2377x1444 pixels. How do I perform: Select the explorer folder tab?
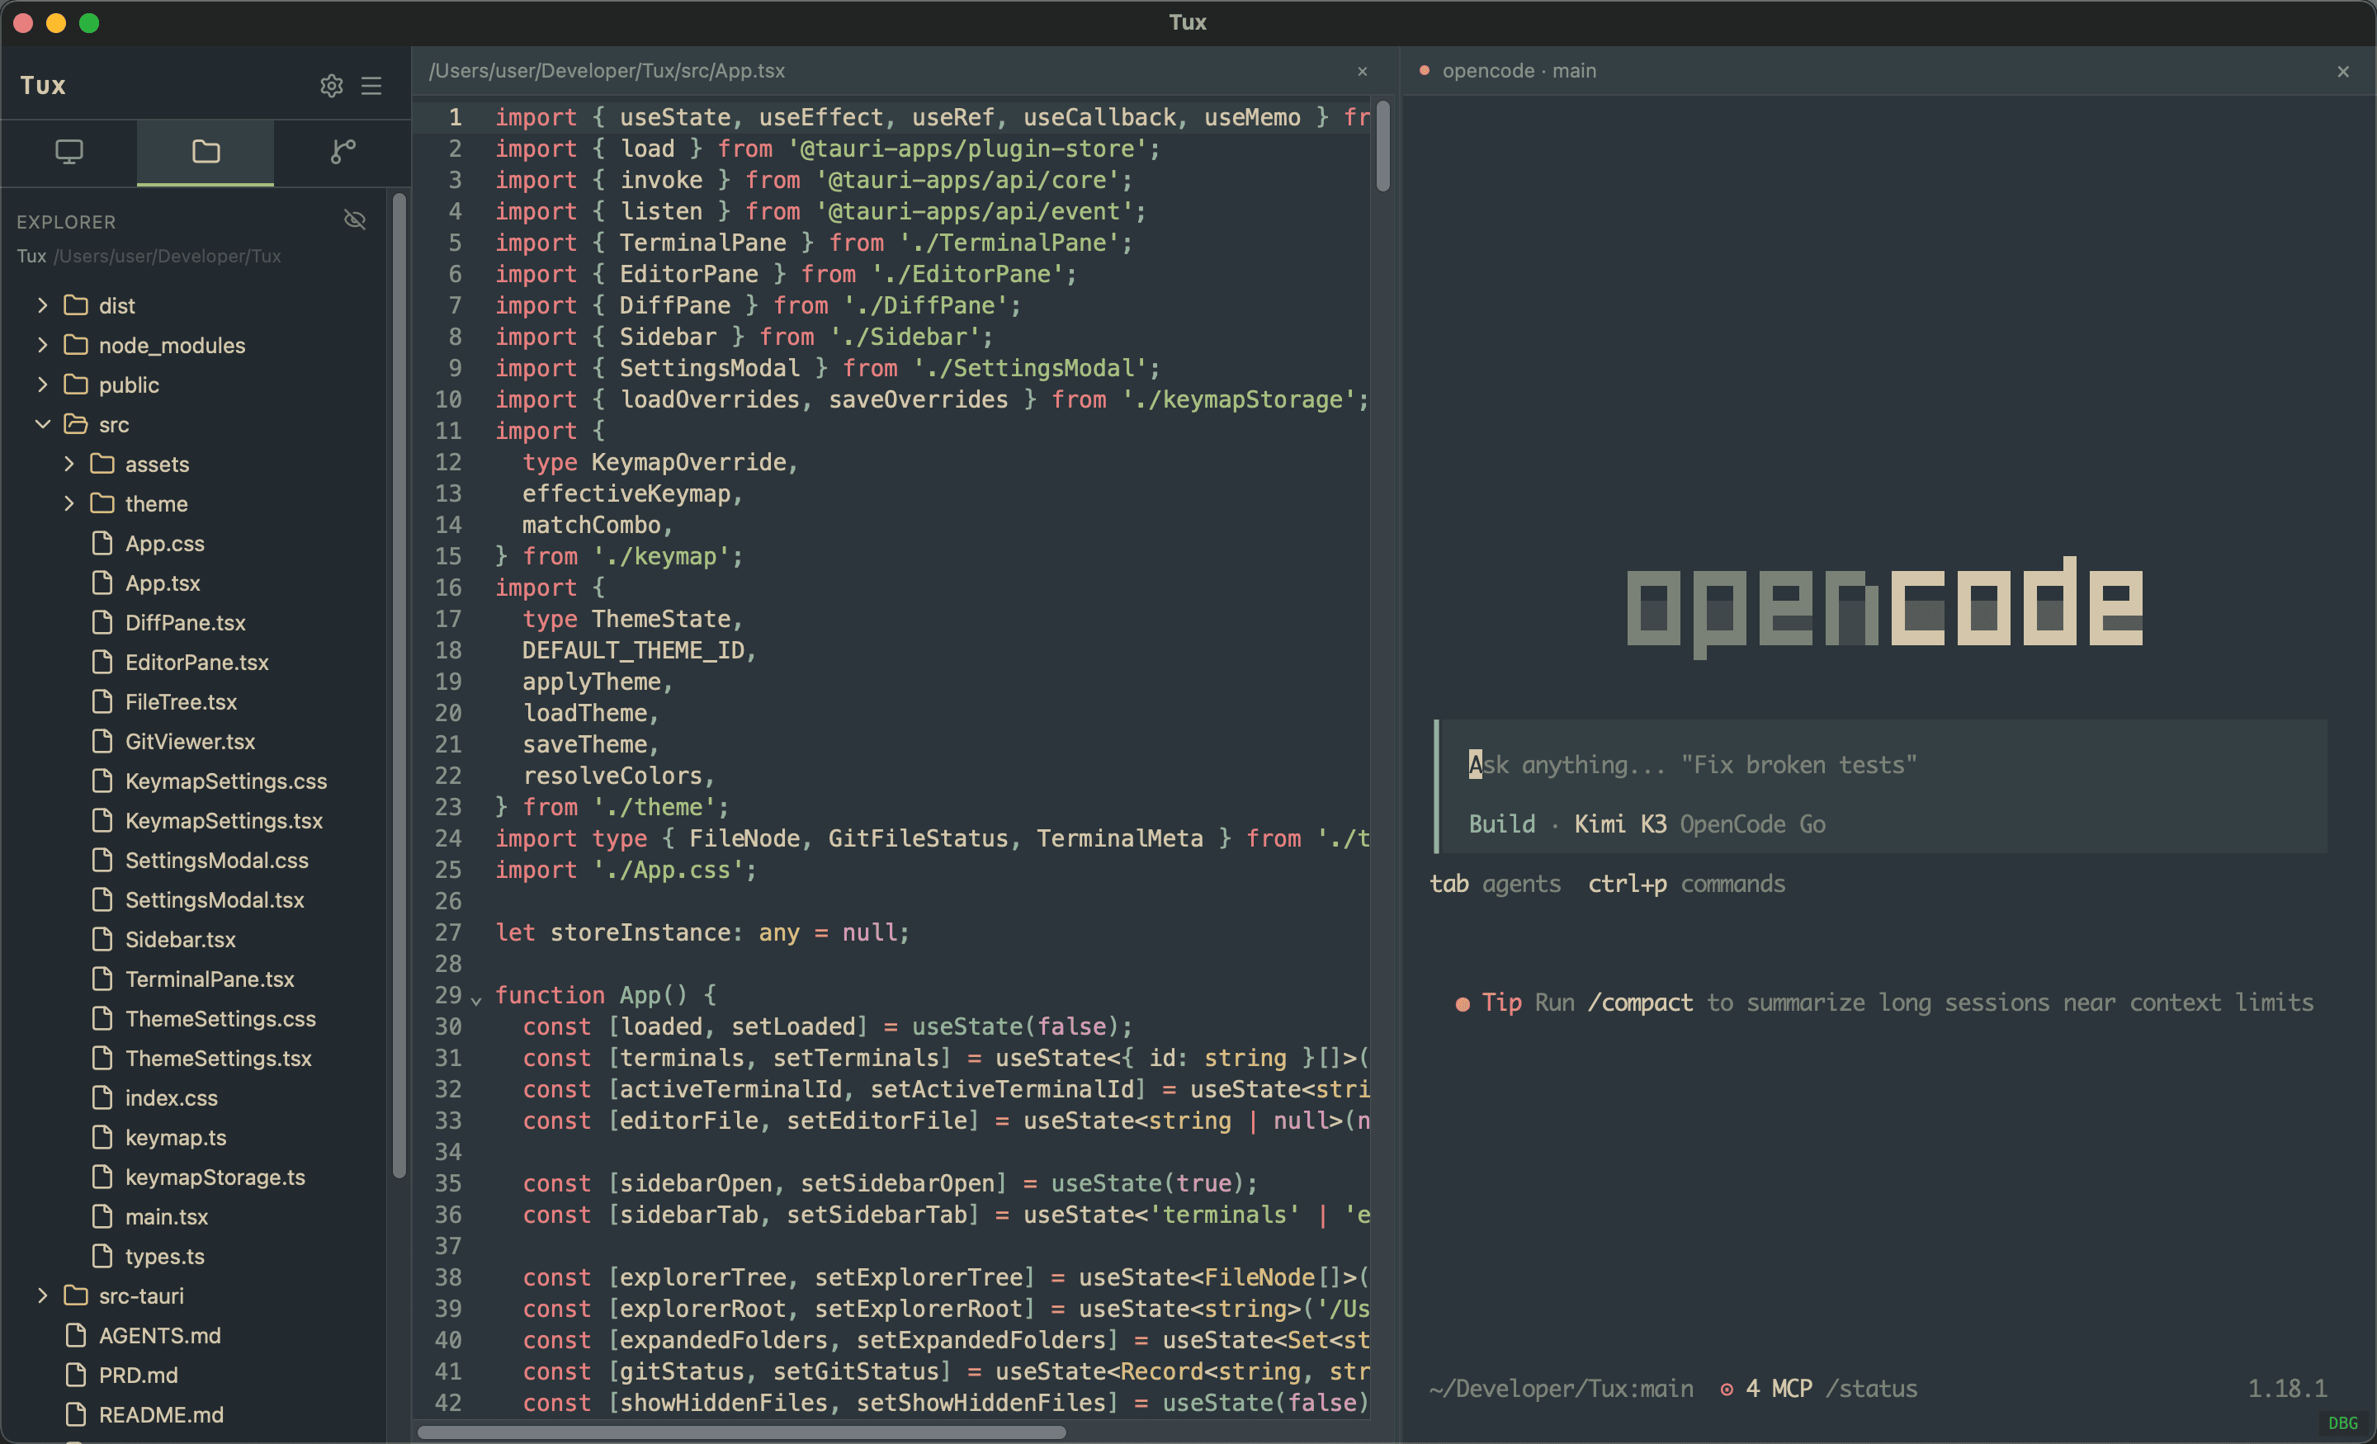click(x=206, y=152)
